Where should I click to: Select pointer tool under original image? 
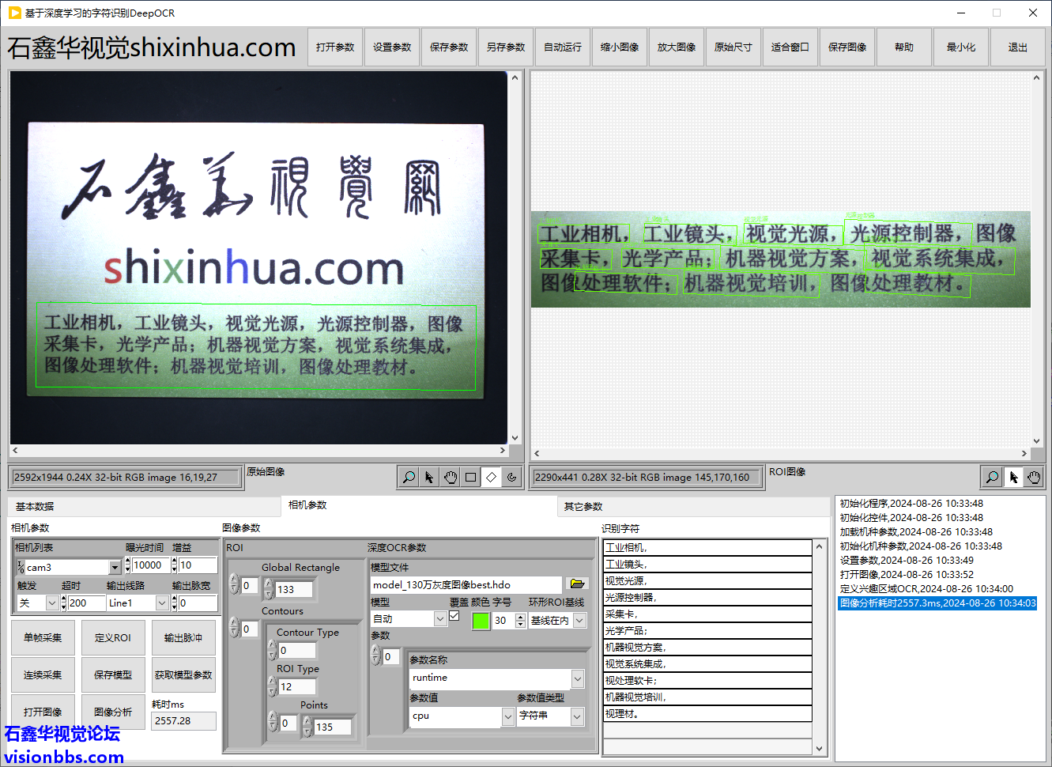(429, 477)
